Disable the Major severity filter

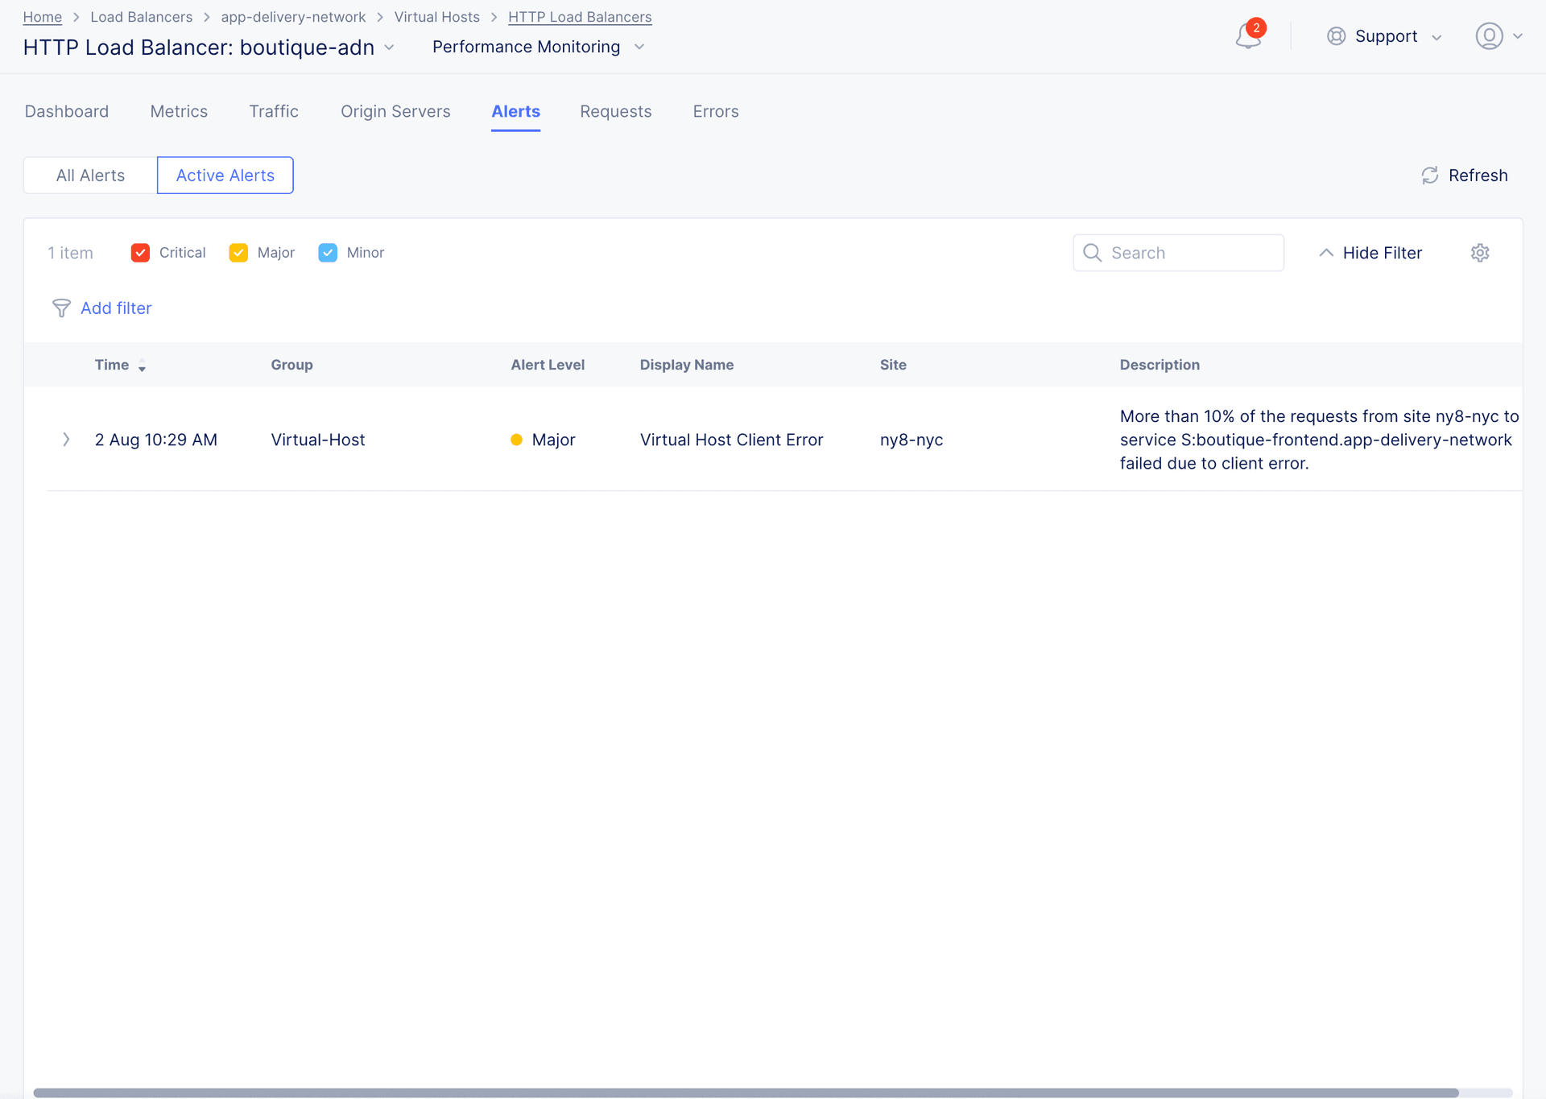tap(238, 252)
